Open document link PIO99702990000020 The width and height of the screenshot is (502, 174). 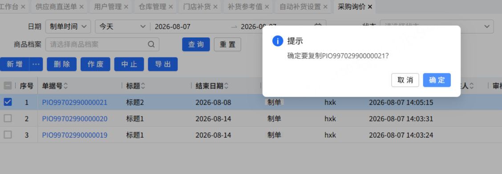click(75, 119)
